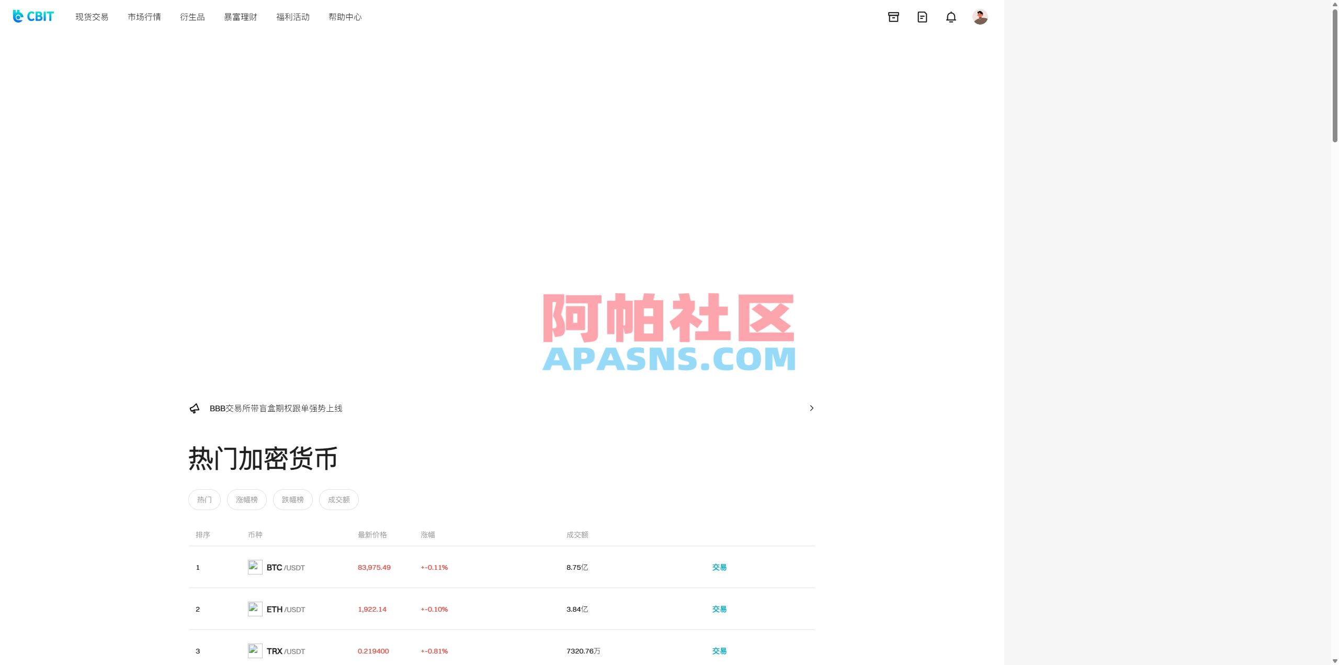Expand the announcement with the right chevron

812,408
